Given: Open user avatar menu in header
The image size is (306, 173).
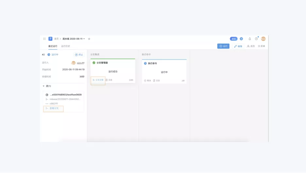Looking at the screenshot, I should pyautogui.click(x=263, y=39).
